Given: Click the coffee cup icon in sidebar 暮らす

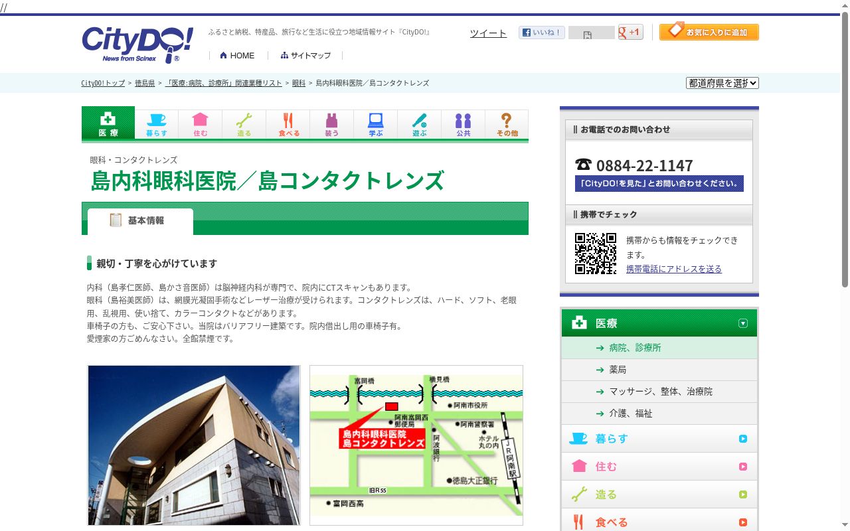Looking at the screenshot, I should click(x=578, y=439).
